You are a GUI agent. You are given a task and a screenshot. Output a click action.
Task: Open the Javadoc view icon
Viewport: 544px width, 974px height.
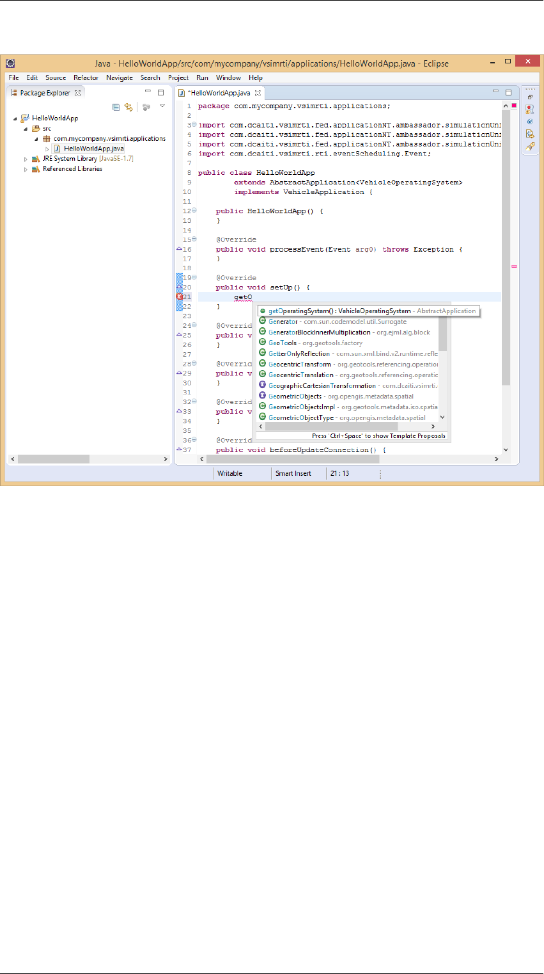(x=530, y=121)
